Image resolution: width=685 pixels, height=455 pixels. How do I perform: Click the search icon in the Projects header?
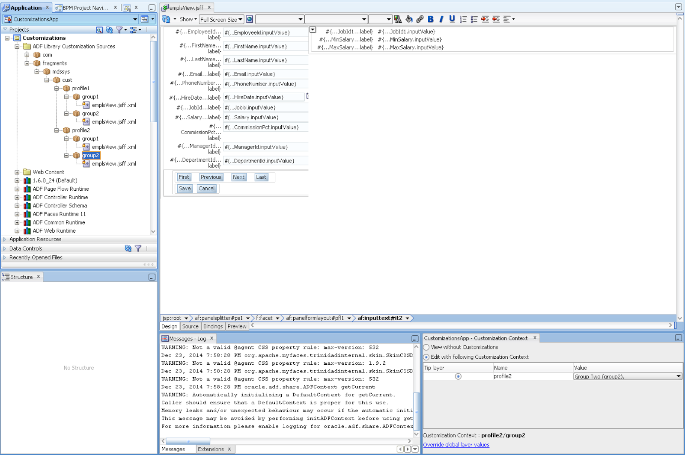pyautogui.click(x=99, y=30)
